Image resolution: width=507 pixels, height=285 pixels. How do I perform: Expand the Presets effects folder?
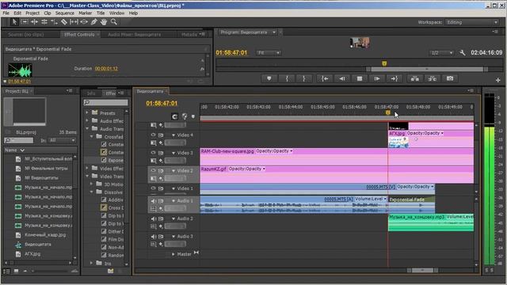[87, 112]
